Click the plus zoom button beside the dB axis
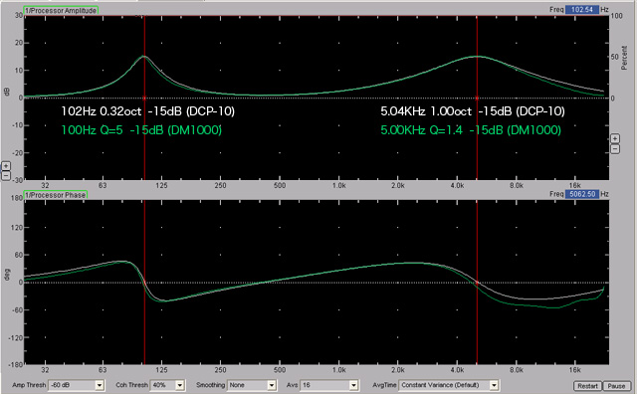Viewport: 637px width, 394px height. [x=6, y=166]
